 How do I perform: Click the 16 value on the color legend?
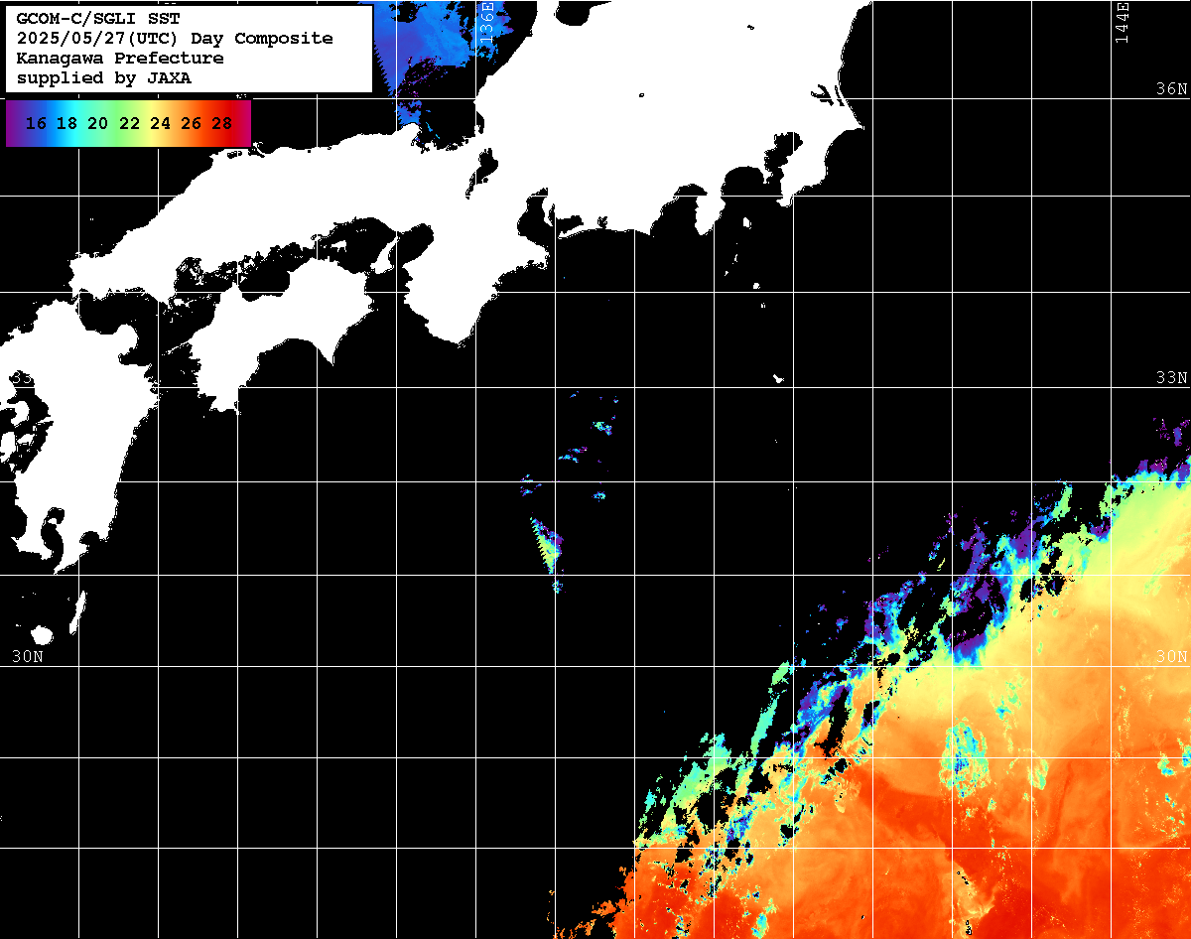(36, 124)
